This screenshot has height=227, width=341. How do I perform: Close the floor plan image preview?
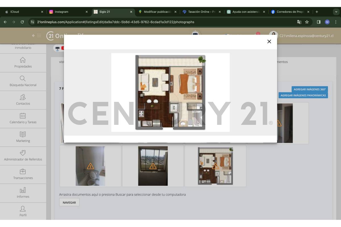pos(269,41)
